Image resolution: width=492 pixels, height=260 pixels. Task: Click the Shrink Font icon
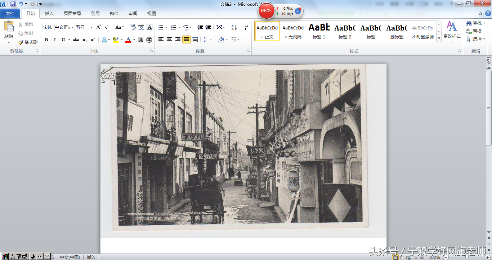click(x=107, y=27)
